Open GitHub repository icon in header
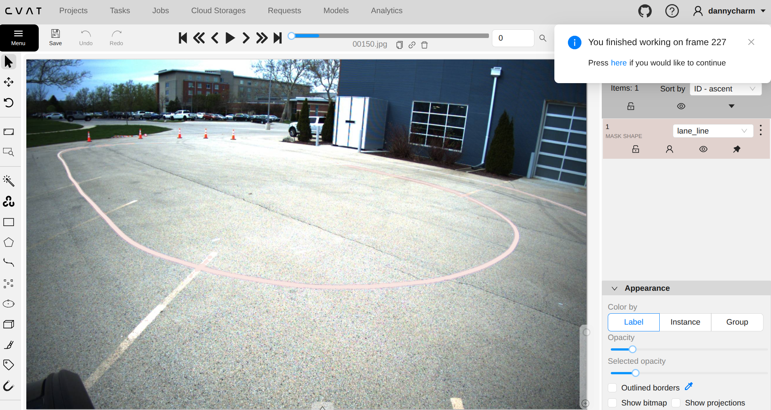771x410 pixels. (645, 11)
